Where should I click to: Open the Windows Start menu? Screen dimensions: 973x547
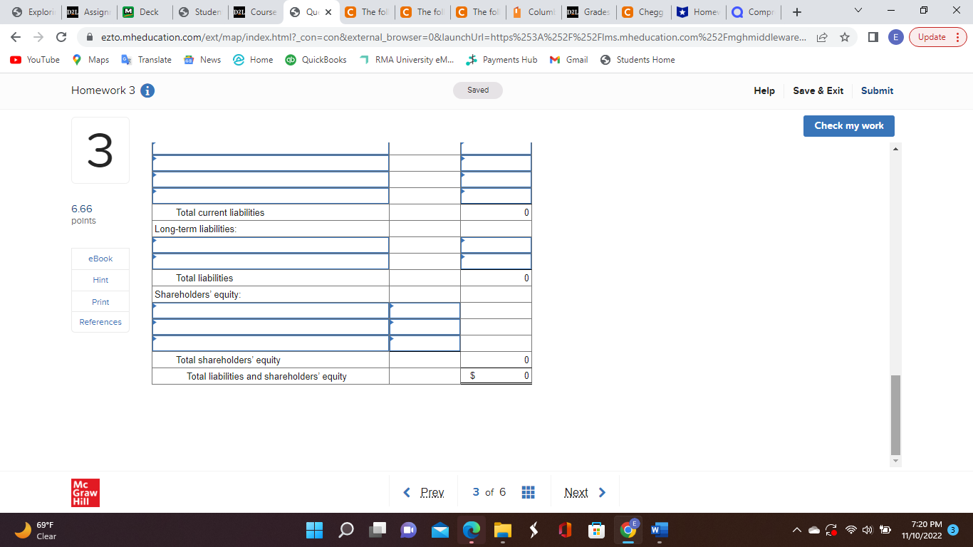pos(313,530)
